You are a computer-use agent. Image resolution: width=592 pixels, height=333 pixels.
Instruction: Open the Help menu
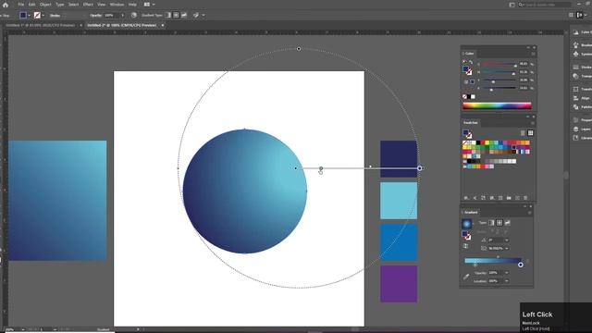pos(132,5)
